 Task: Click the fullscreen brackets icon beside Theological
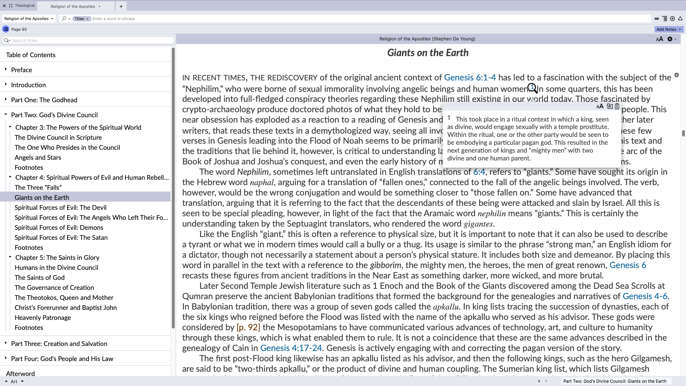(x=11, y=6)
